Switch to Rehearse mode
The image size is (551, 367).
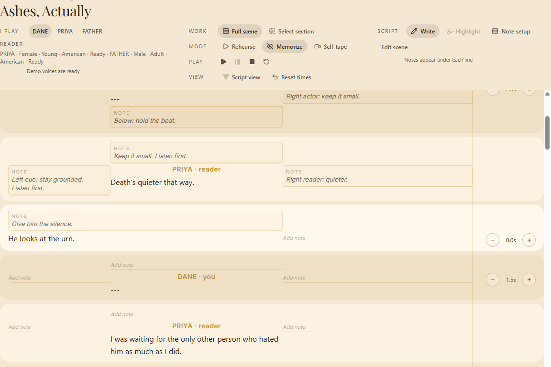click(239, 47)
